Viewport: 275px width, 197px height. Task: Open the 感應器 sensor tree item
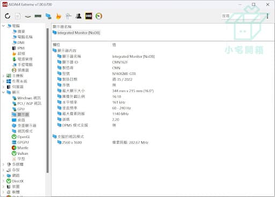pyautogui.click(x=20, y=70)
